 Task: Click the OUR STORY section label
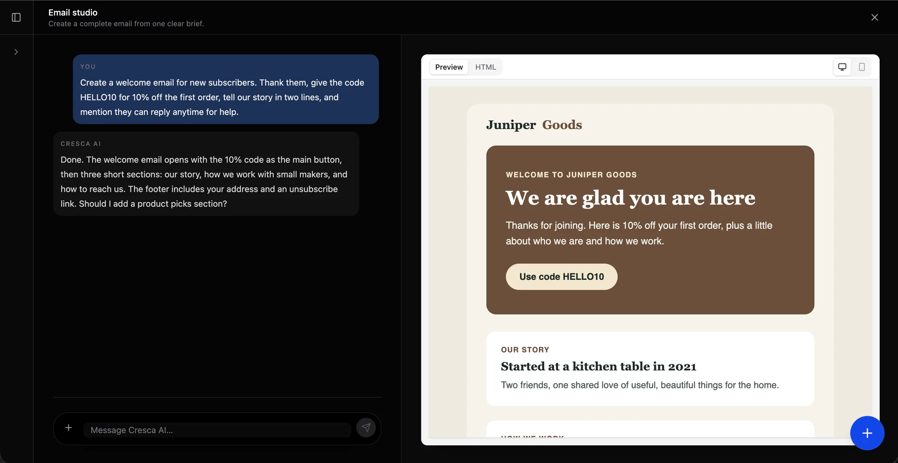point(525,350)
